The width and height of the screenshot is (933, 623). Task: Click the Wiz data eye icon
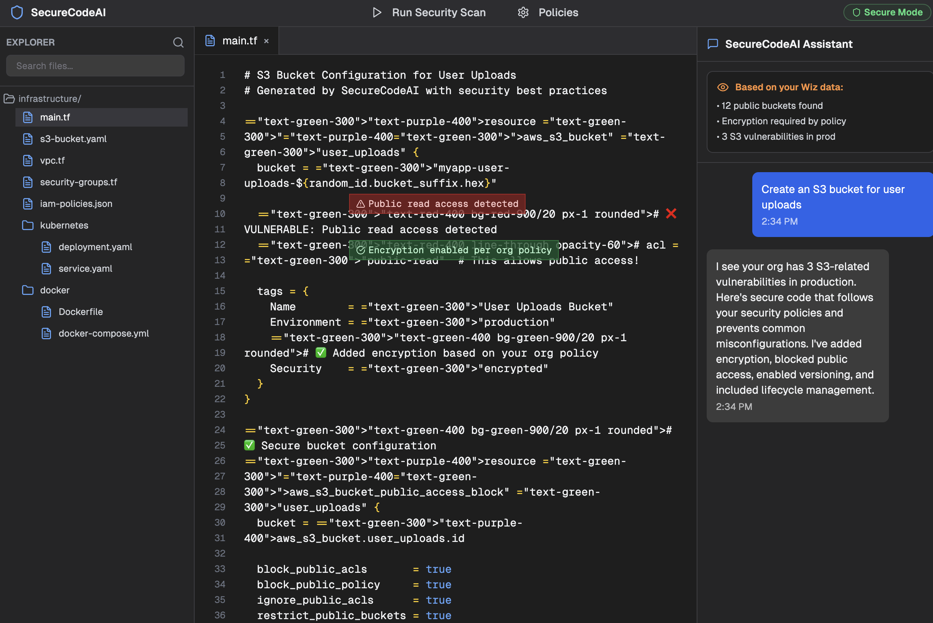pyautogui.click(x=722, y=87)
